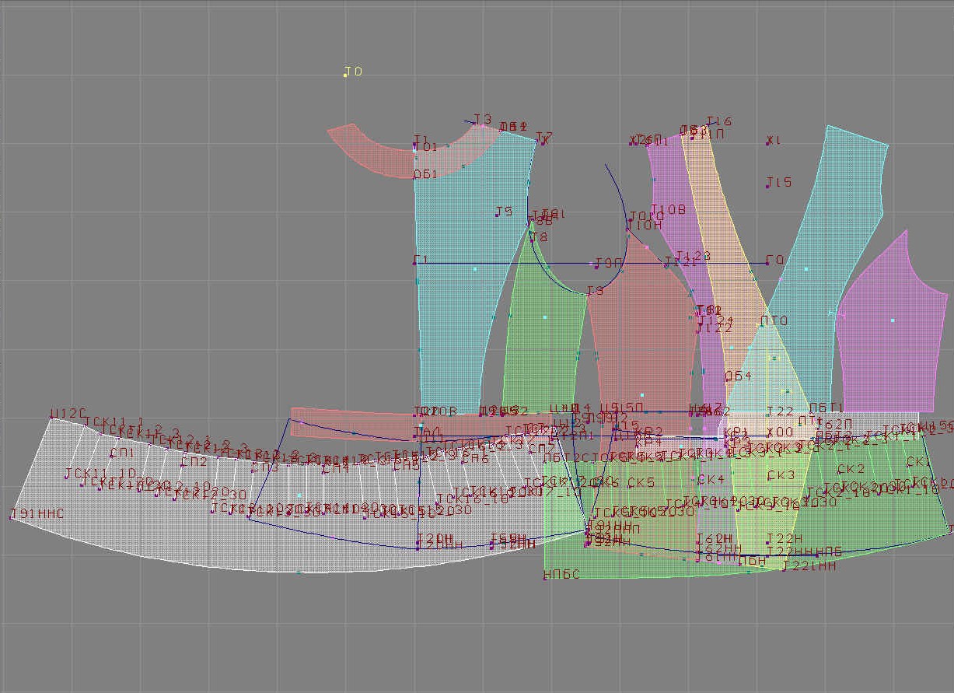Click point T9 at the armhole bottom

coord(588,294)
